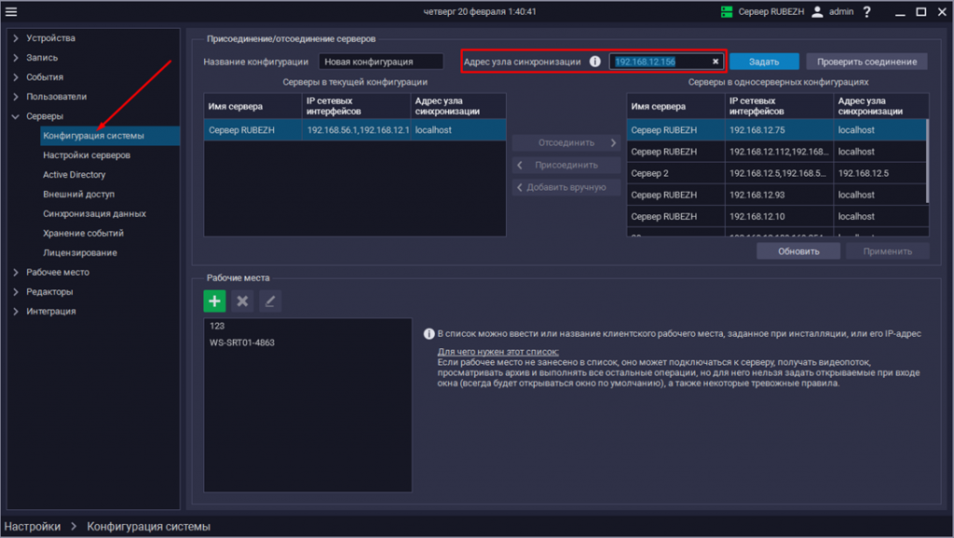This screenshot has height=538, width=954.
Task: Select Лицензирование in the sidebar
Action: (x=80, y=252)
